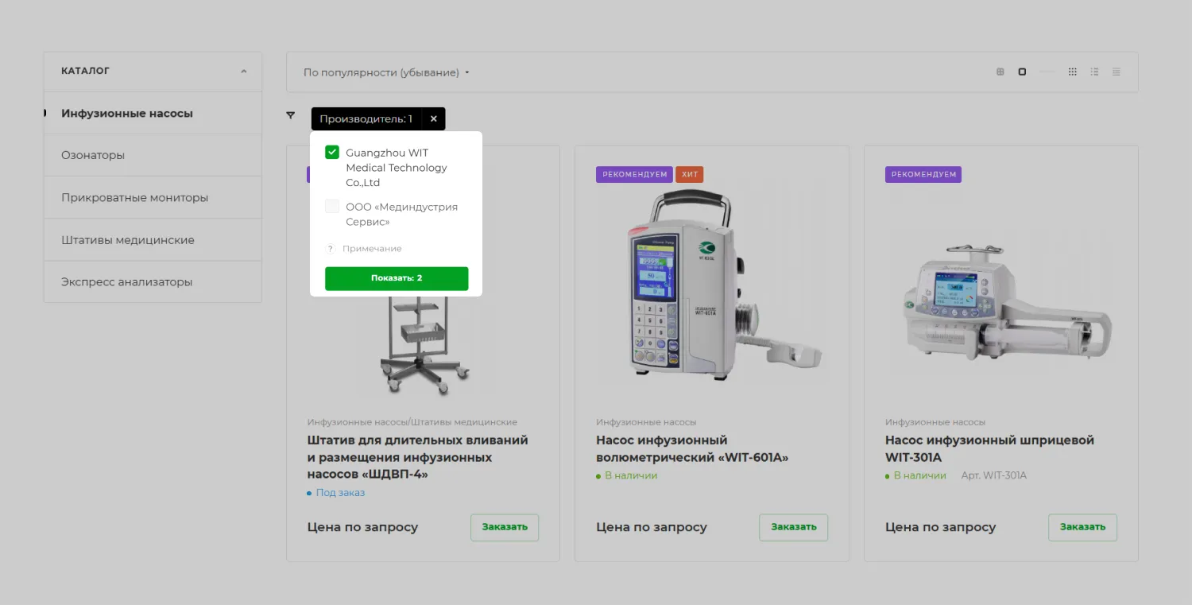Collapse the КАТАЛОГ sidebar section

pos(244,72)
